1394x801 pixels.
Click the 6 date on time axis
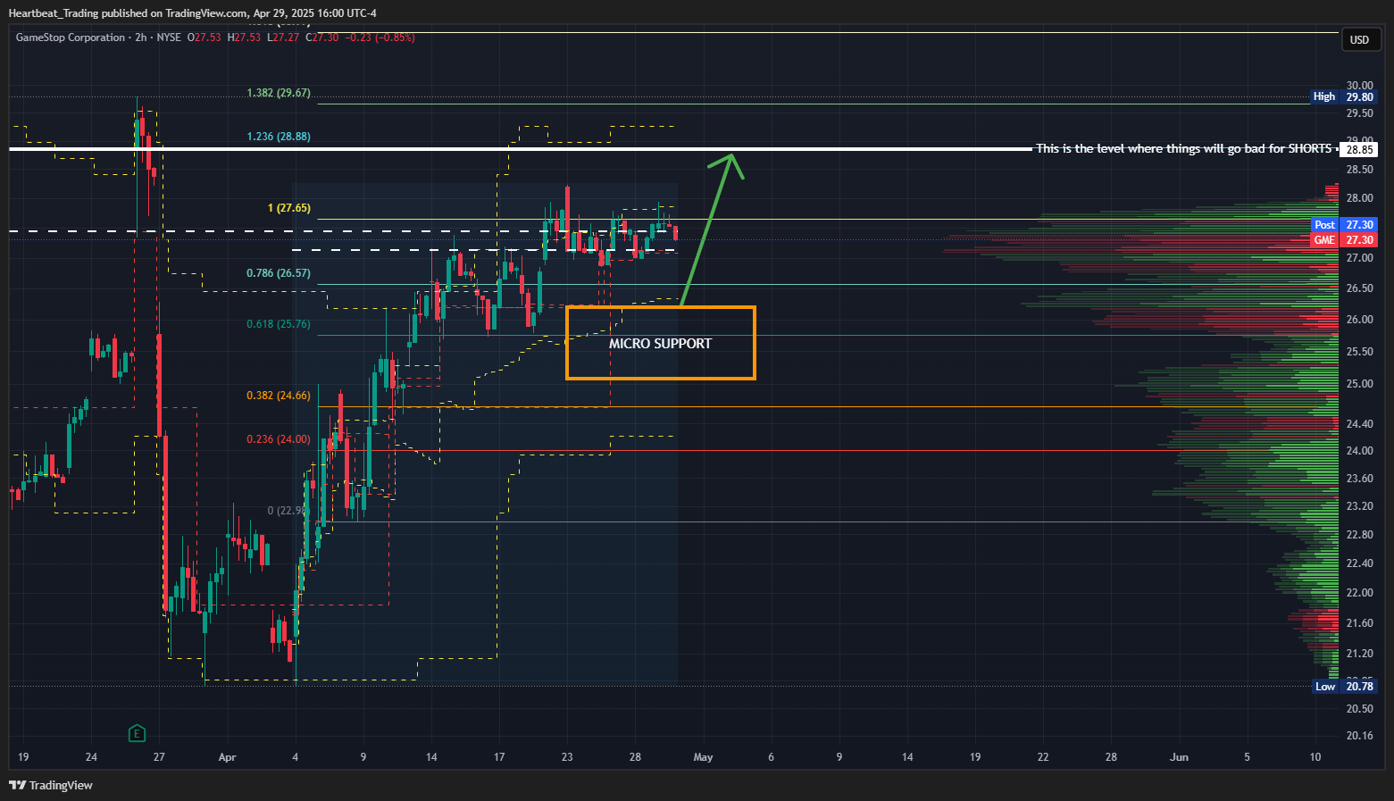pyautogui.click(x=772, y=757)
